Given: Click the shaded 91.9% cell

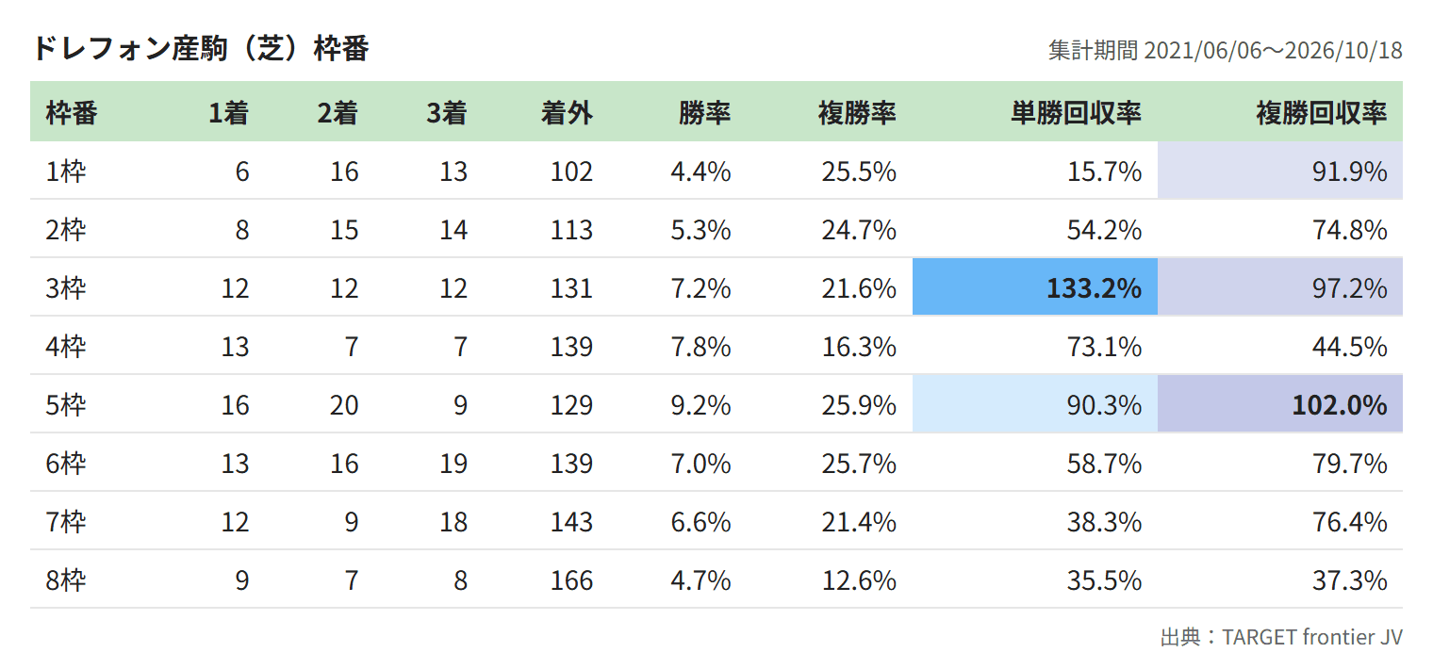Looking at the screenshot, I should (1280, 171).
